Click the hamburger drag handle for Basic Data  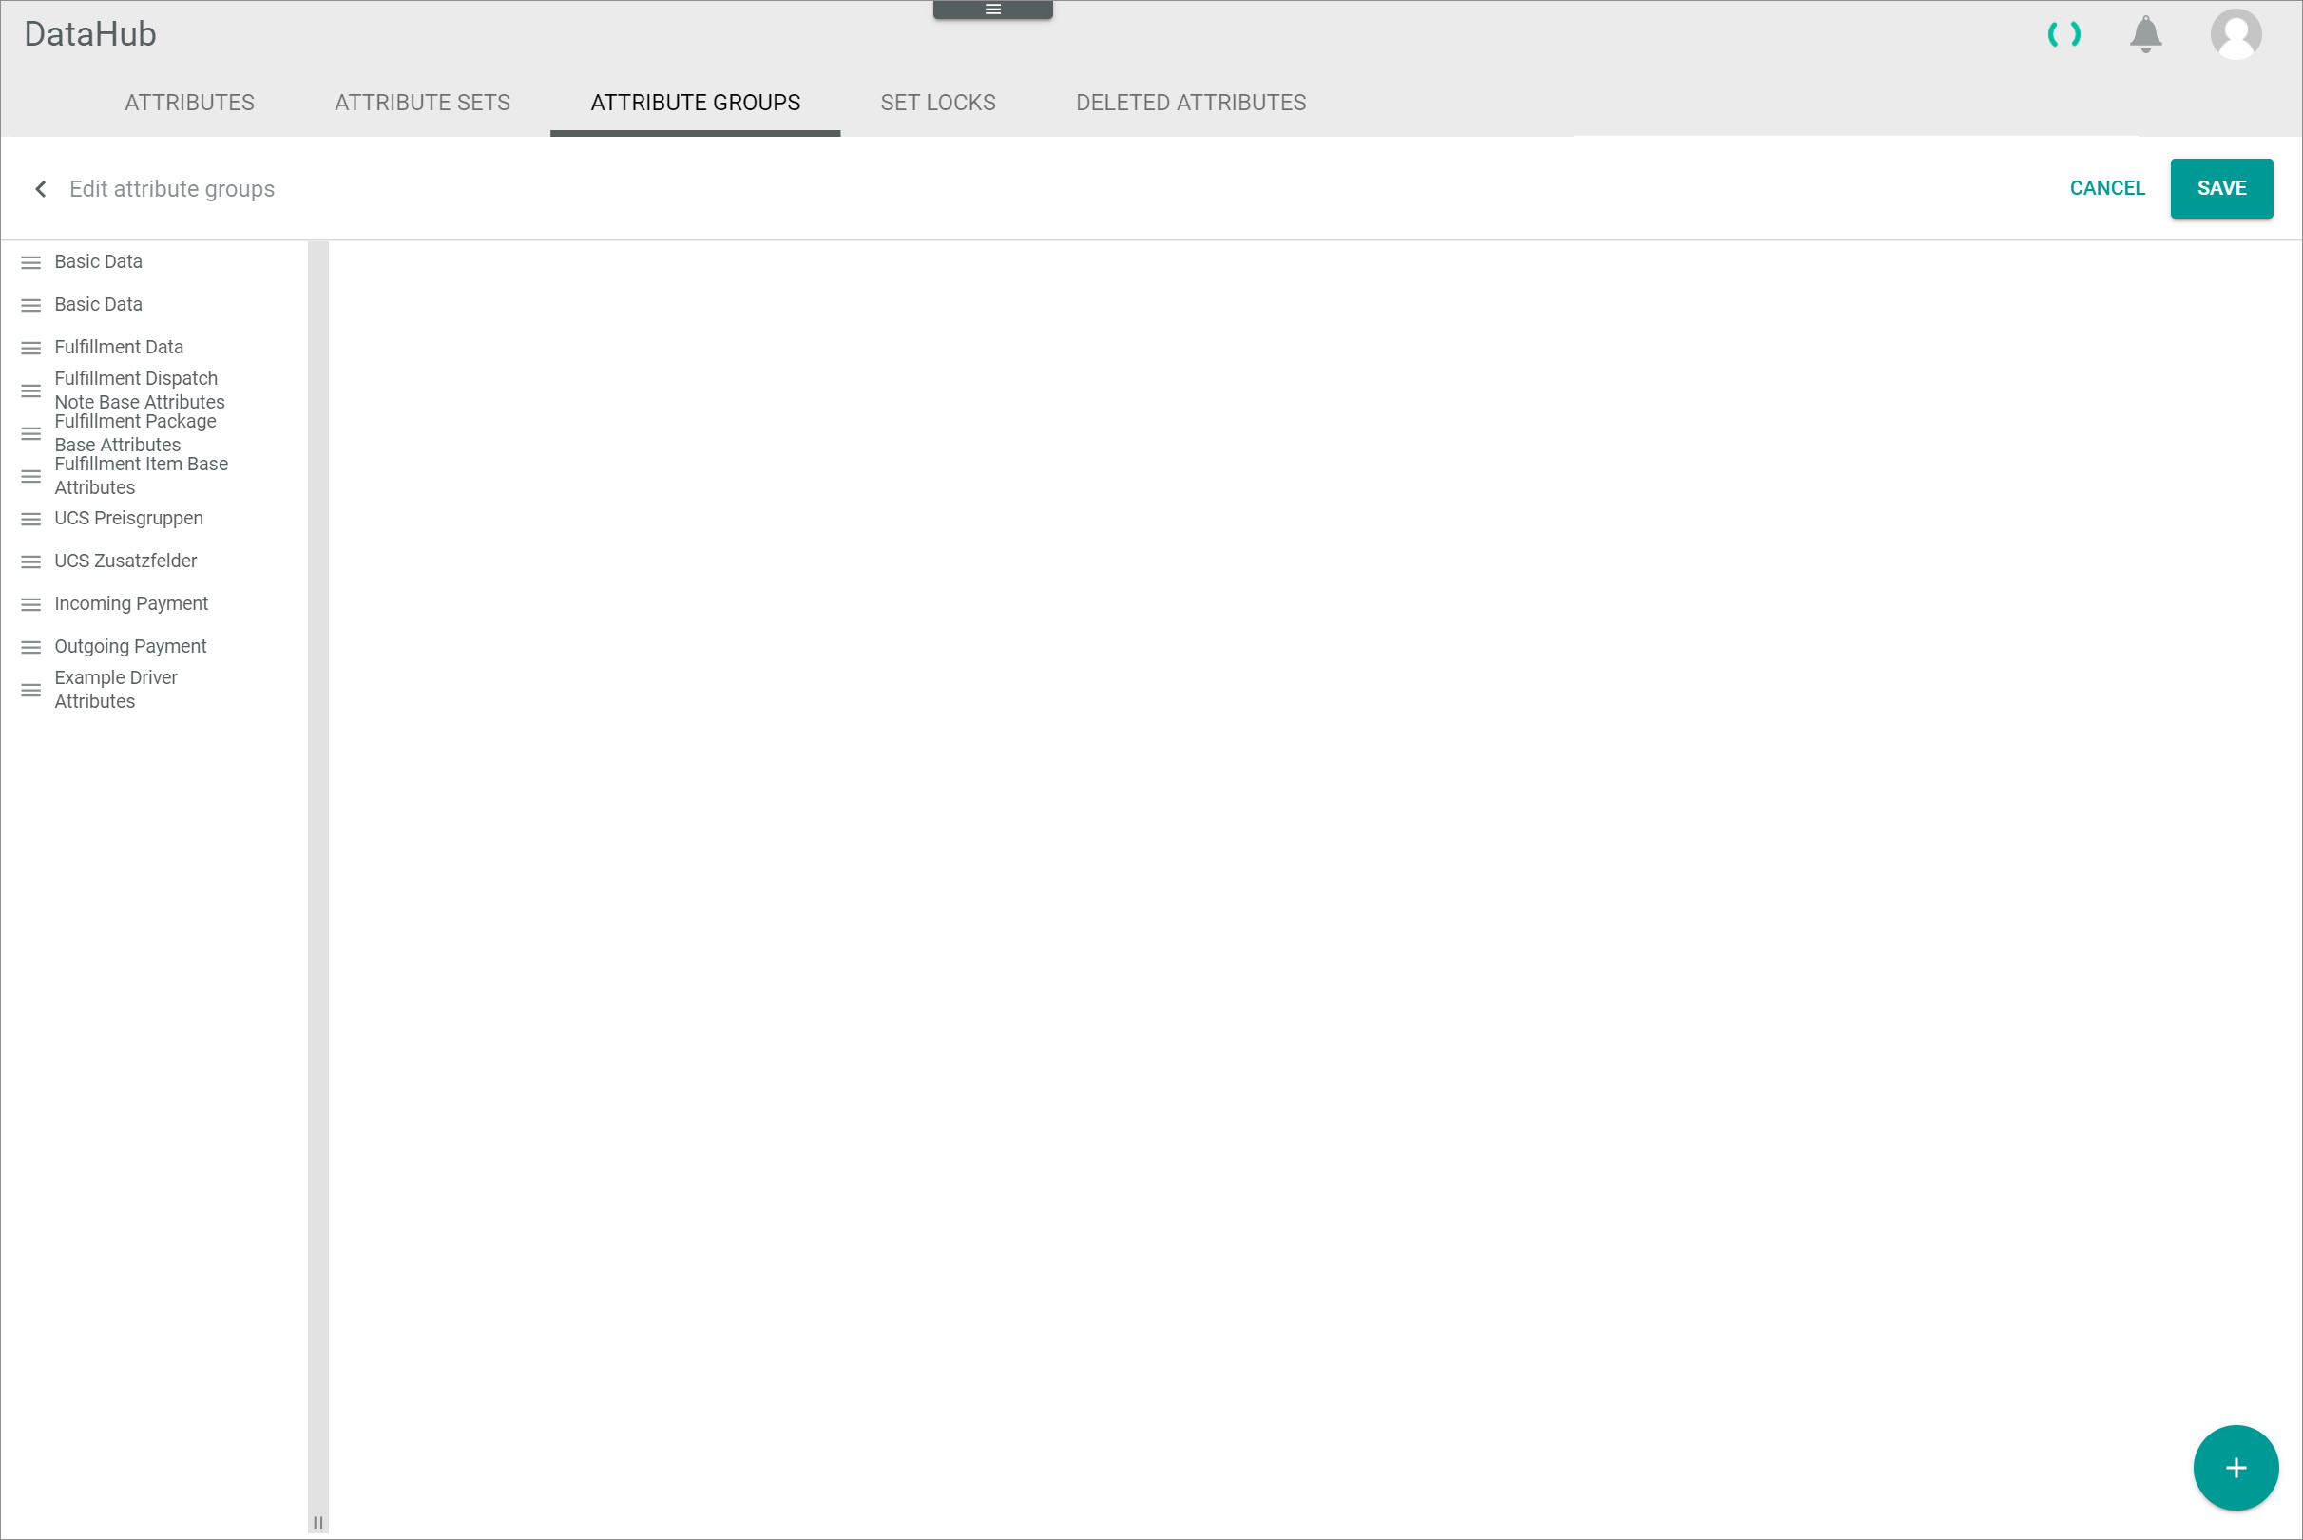(29, 261)
